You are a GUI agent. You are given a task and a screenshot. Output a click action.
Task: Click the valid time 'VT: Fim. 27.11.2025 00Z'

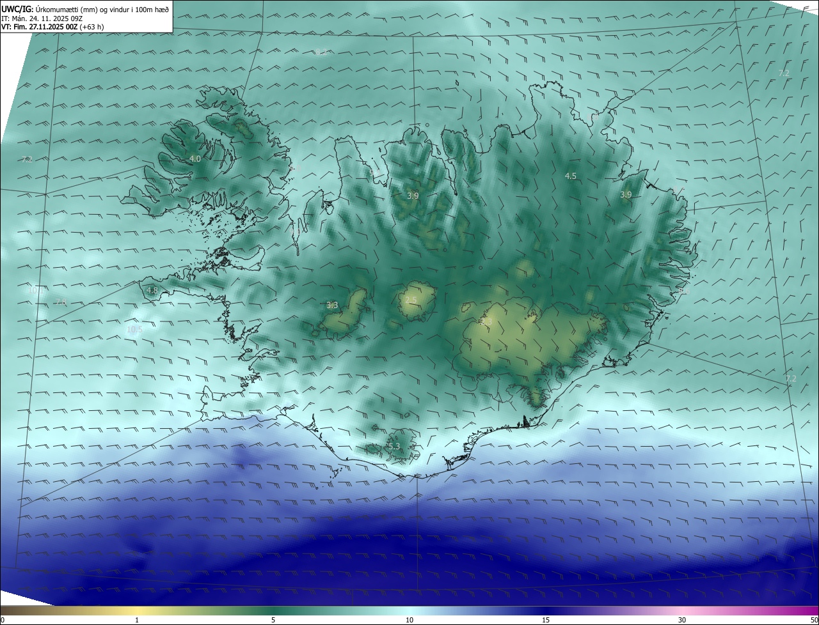tap(40, 27)
